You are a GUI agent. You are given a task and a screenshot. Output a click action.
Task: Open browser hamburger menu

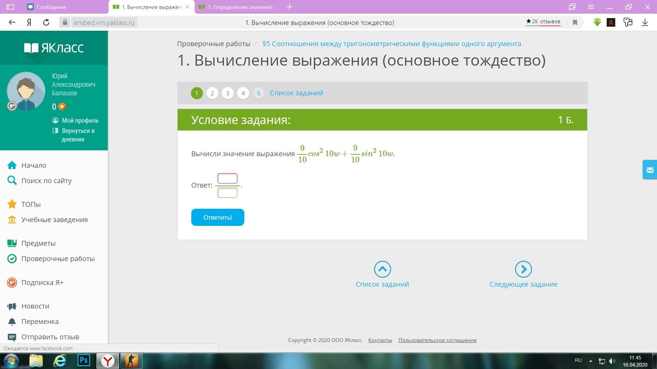[x=591, y=7]
